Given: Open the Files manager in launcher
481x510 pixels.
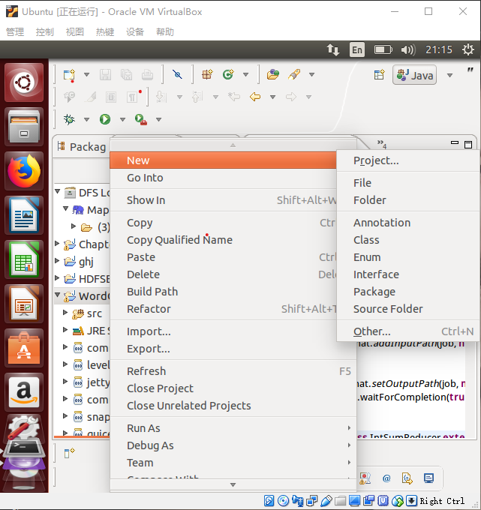Looking at the screenshot, I should click(x=24, y=127).
